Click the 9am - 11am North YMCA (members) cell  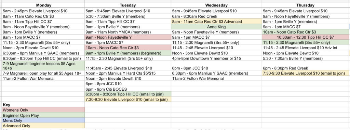click(128, 32)
